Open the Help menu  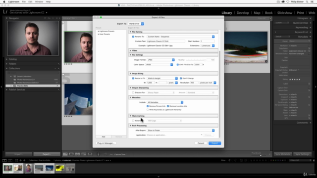point(48,1)
